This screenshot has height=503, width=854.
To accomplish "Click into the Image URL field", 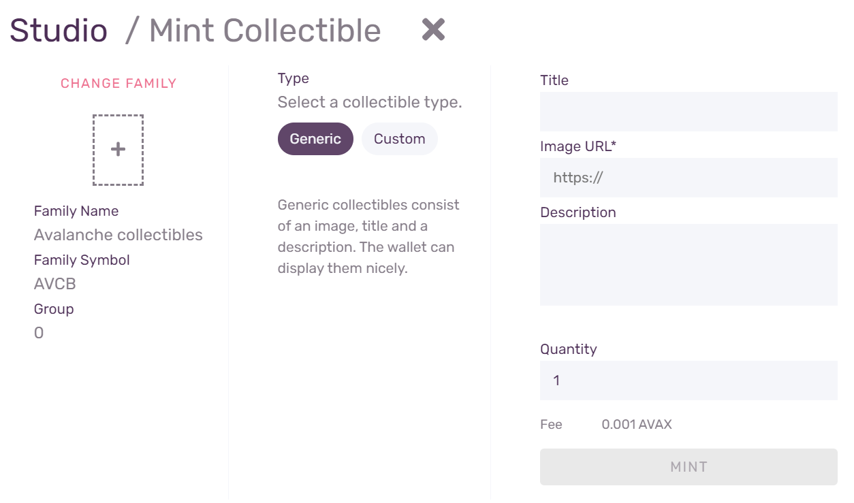I will click(x=688, y=178).
